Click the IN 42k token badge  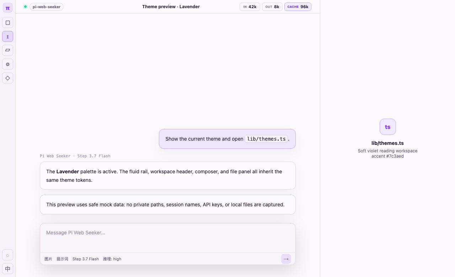coord(250,7)
